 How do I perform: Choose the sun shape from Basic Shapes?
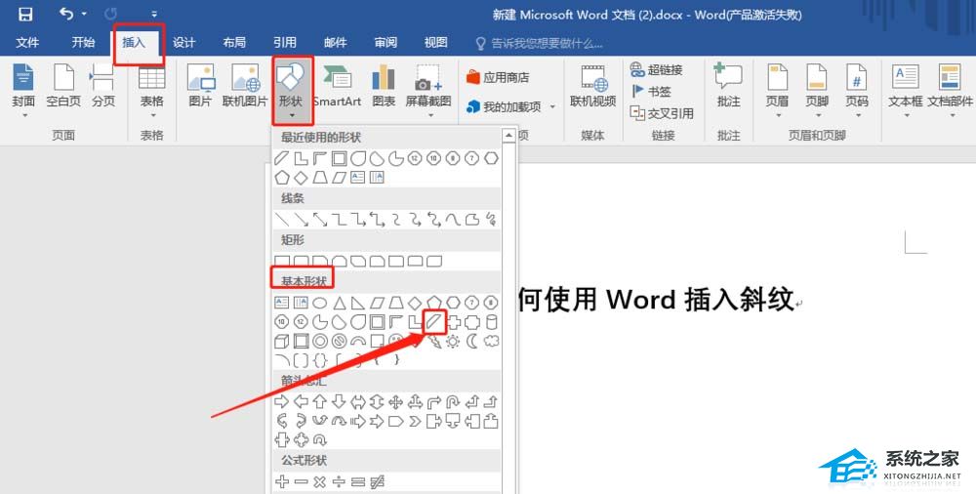click(x=454, y=341)
